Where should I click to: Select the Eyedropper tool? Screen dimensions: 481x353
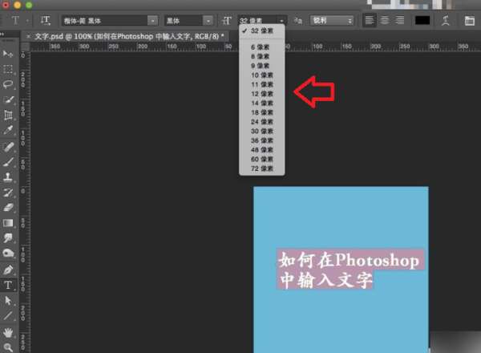[x=8, y=131]
